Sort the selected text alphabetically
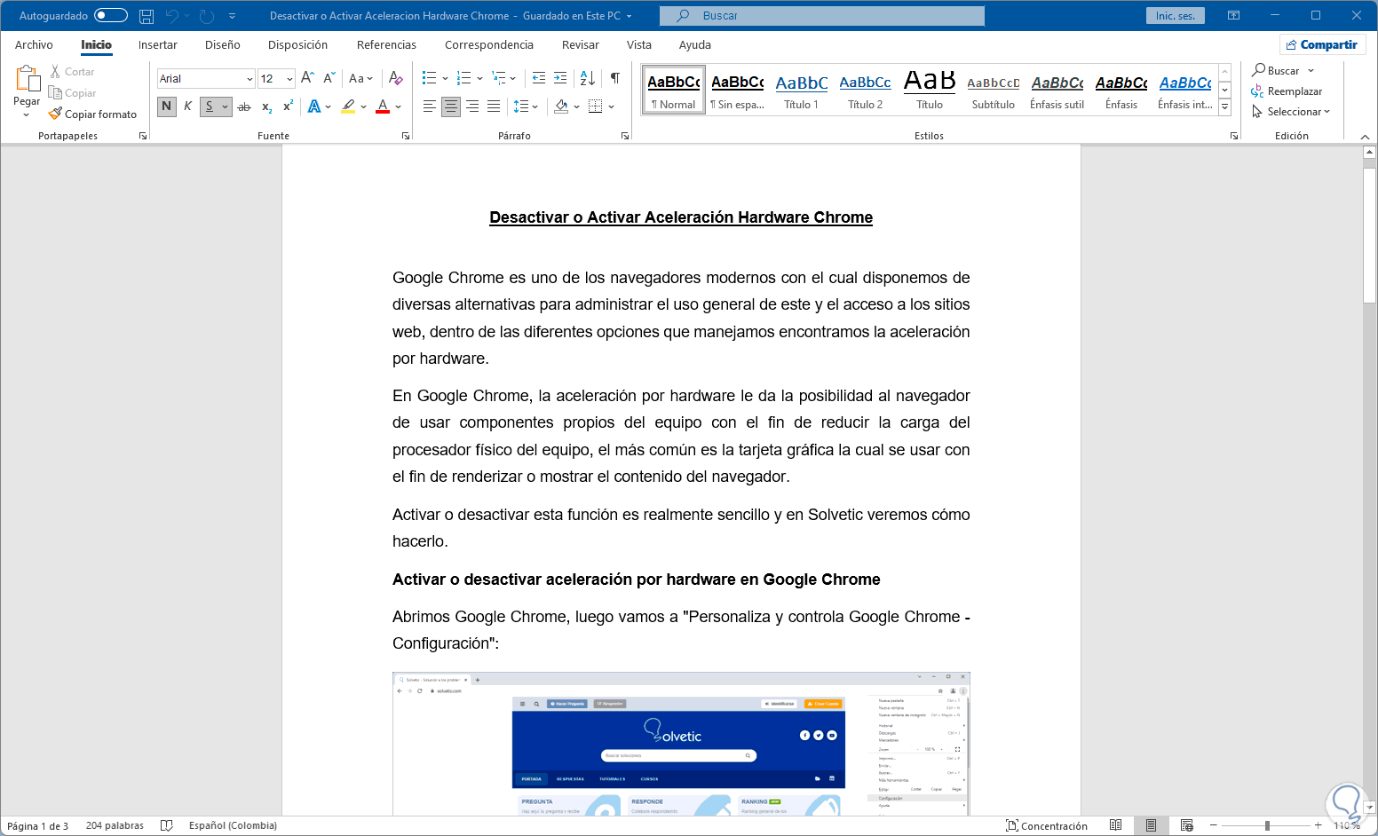The width and height of the screenshot is (1378, 836). [588, 78]
